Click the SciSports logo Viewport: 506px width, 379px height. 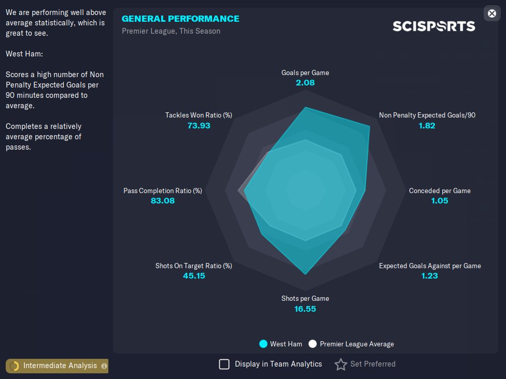(433, 26)
